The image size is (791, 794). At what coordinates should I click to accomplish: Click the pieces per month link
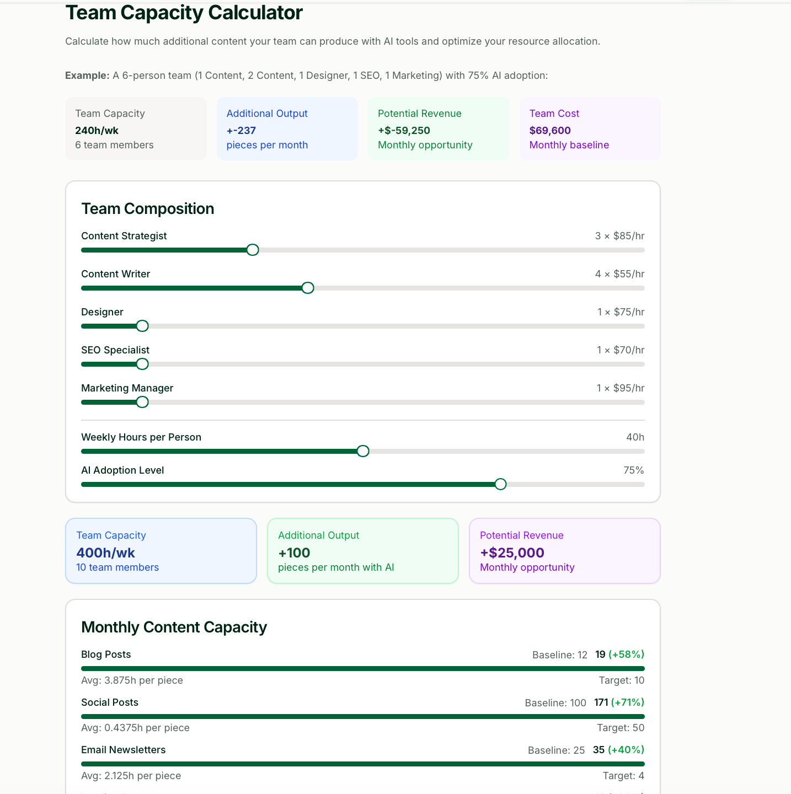click(267, 144)
